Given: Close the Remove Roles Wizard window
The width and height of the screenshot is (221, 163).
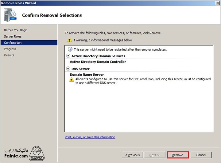Looking at the screenshot, I should click(217, 3).
